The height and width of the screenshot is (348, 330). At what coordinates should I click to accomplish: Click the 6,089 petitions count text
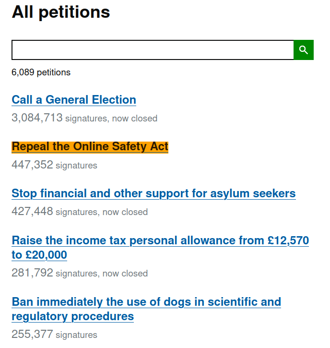(41, 72)
